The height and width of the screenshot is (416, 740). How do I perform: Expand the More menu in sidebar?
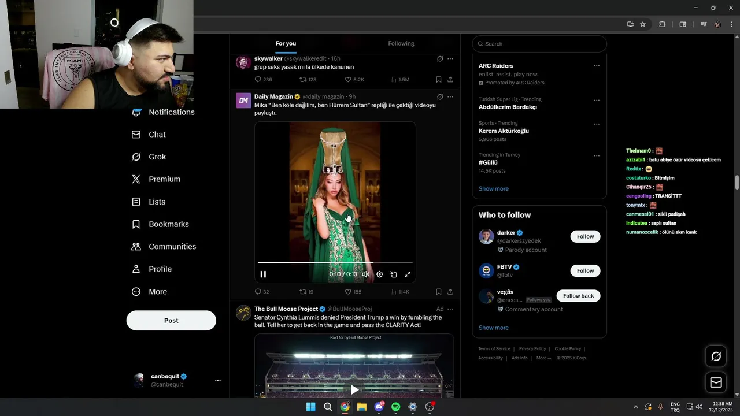(150, 292)
